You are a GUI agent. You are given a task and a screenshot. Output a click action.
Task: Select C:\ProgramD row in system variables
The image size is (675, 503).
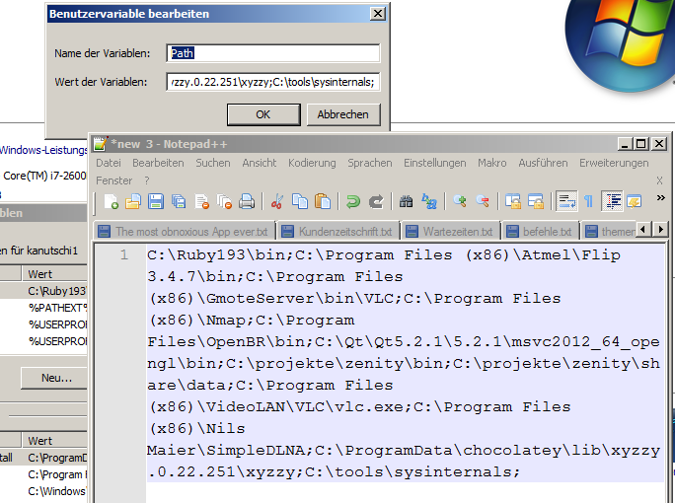coord(43,458)
